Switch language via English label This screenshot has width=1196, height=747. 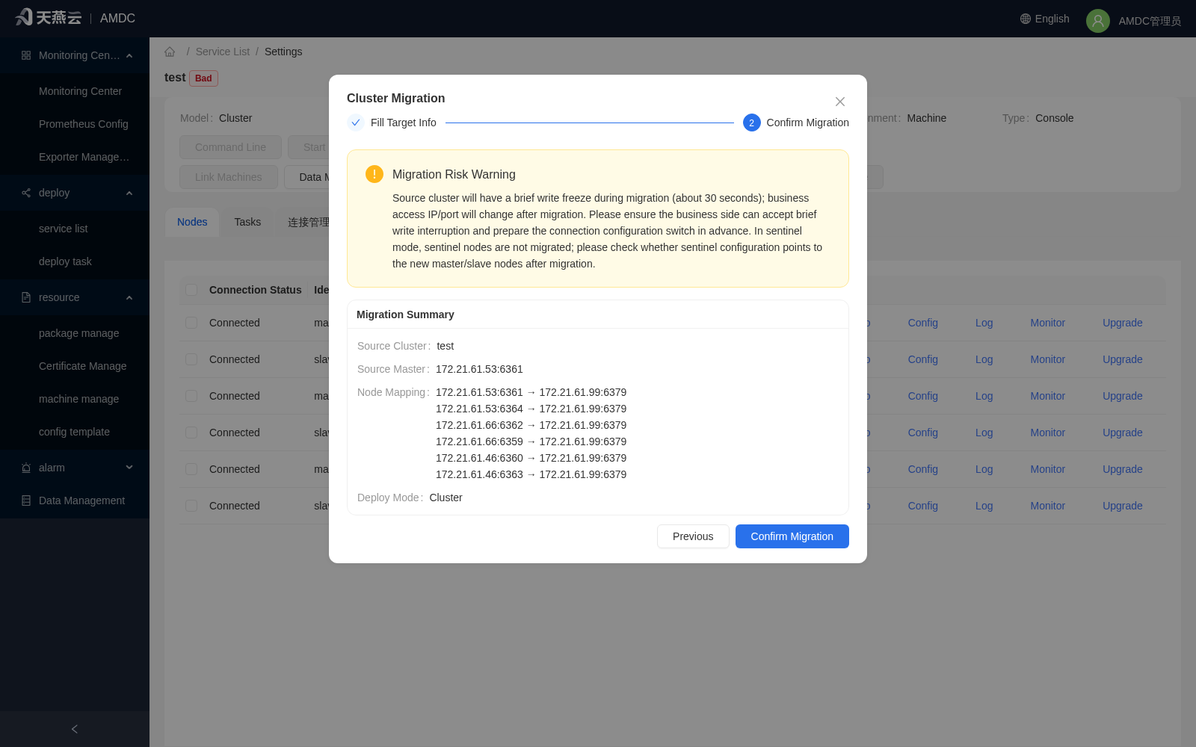point(1052,19)
